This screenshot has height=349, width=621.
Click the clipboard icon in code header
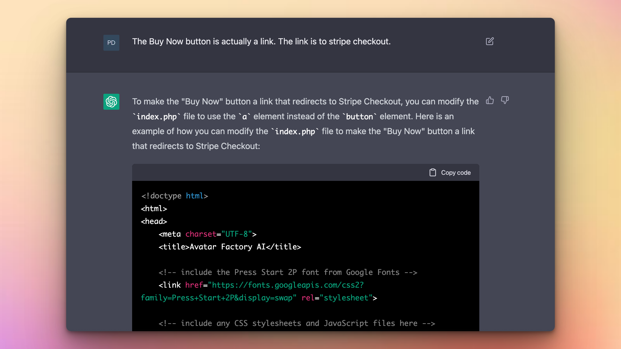(433, 173)
